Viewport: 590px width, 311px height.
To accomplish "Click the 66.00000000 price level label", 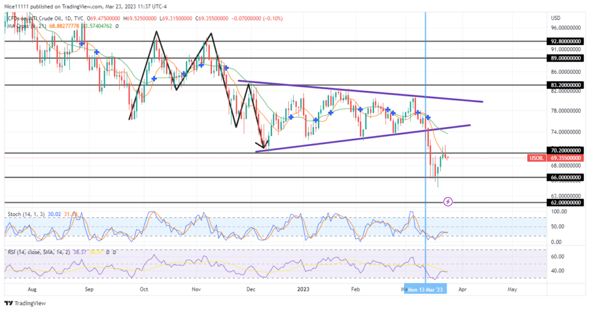I will (566, 177).
